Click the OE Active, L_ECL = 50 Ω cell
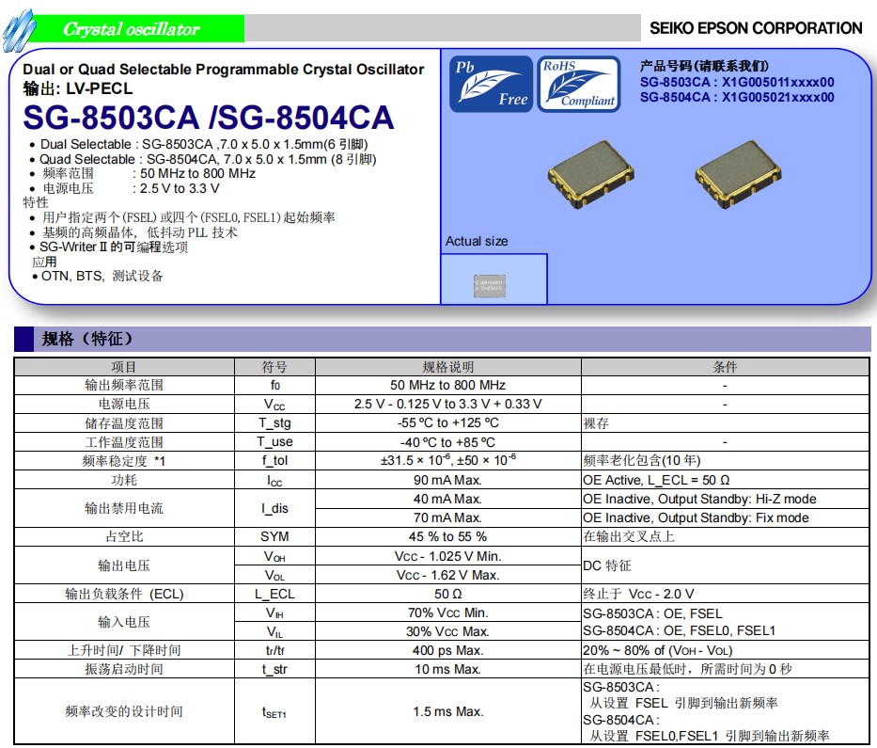Screen dimensions: 877x748 click(725, 481)
